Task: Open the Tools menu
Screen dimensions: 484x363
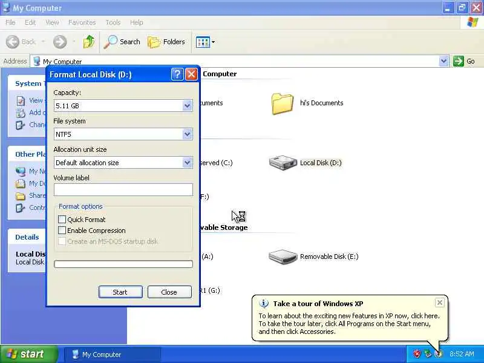Action: click(x=113, y=22)
